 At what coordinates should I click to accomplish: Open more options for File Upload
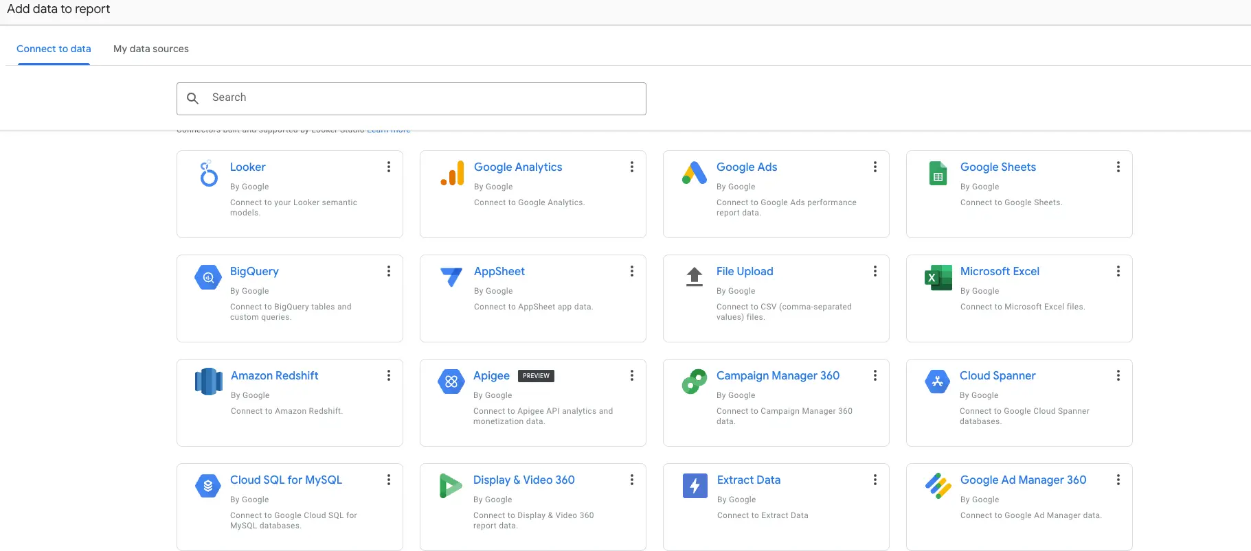click(x=875, y=271)
